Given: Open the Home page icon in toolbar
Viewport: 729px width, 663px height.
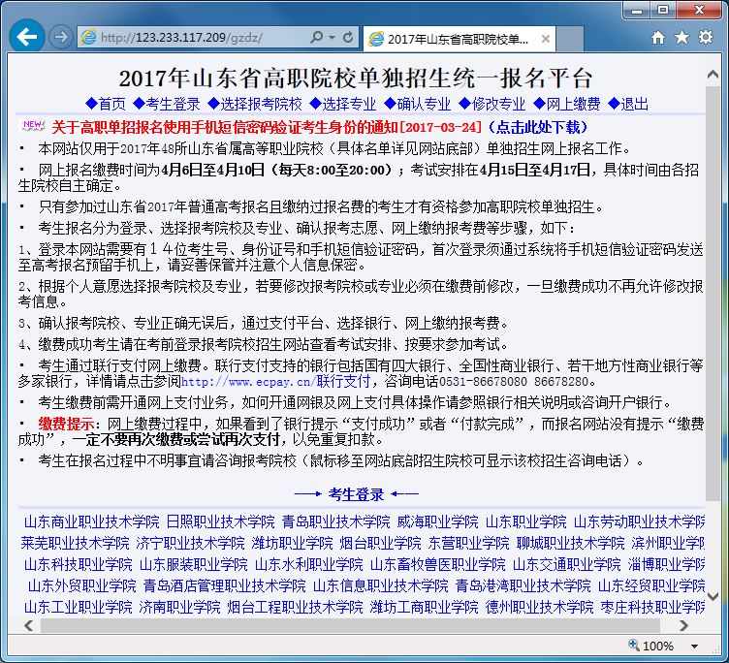Looking at the screenshot, I should point(658,38).
